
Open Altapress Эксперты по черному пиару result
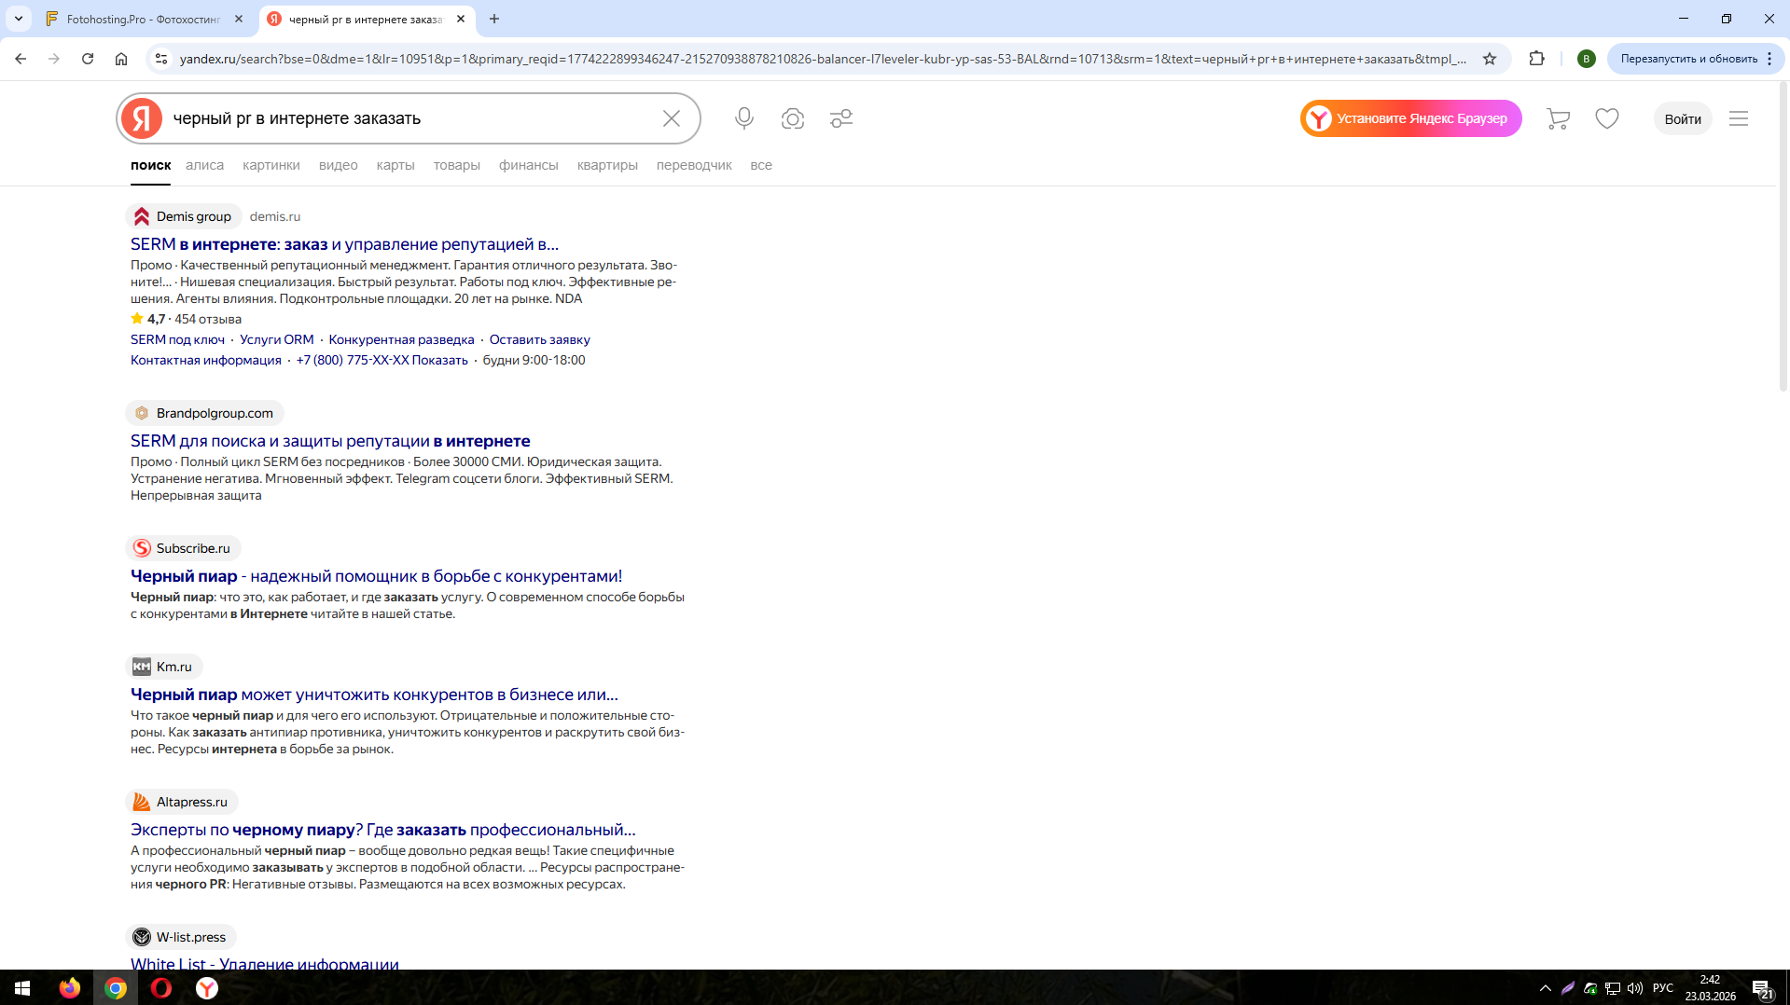pos(382,830)
